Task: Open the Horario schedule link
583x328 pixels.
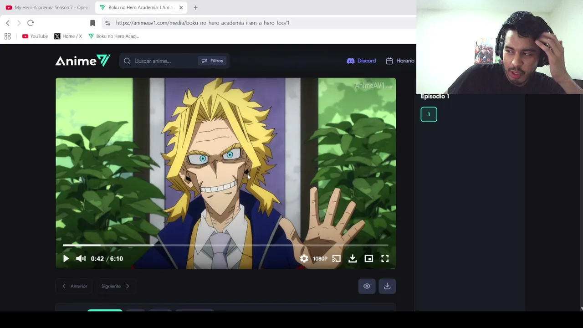Action: 400,61
